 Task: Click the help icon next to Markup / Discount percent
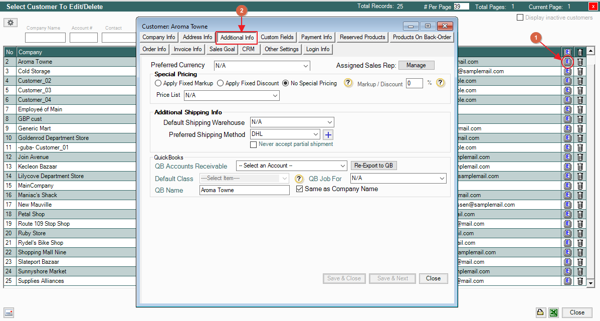point(440,83)
